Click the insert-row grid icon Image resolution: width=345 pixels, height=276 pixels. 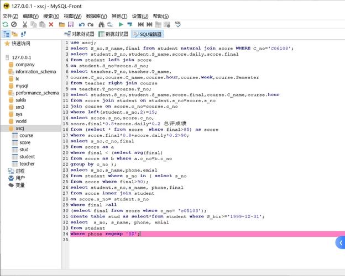click(x=158, y=24)
